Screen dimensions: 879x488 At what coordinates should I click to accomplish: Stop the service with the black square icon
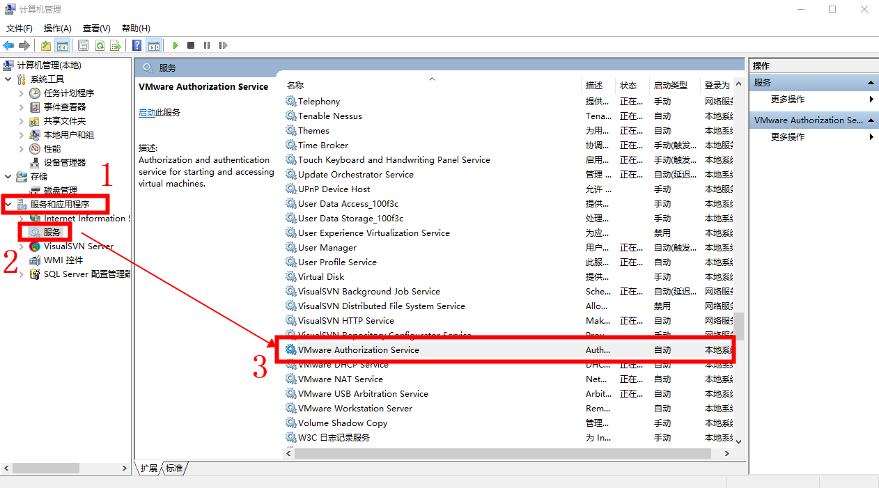[x=190, y=45]
